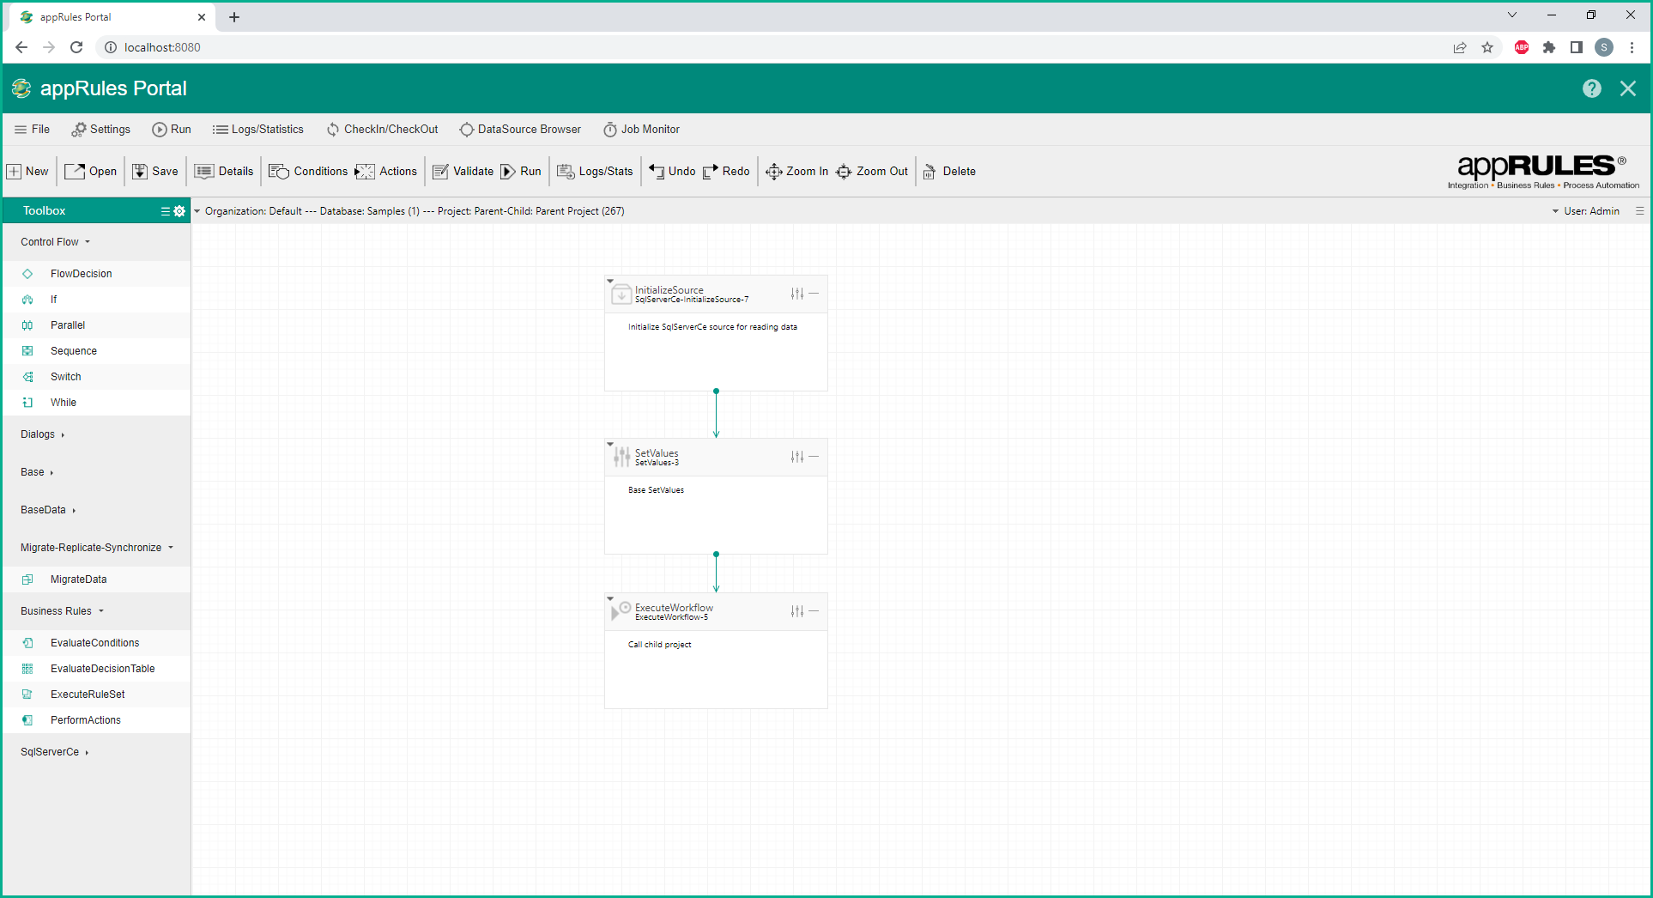Open settings icon on SetValues node
1653x898 pixels.
pyautogui.click(x=797, y=457)
